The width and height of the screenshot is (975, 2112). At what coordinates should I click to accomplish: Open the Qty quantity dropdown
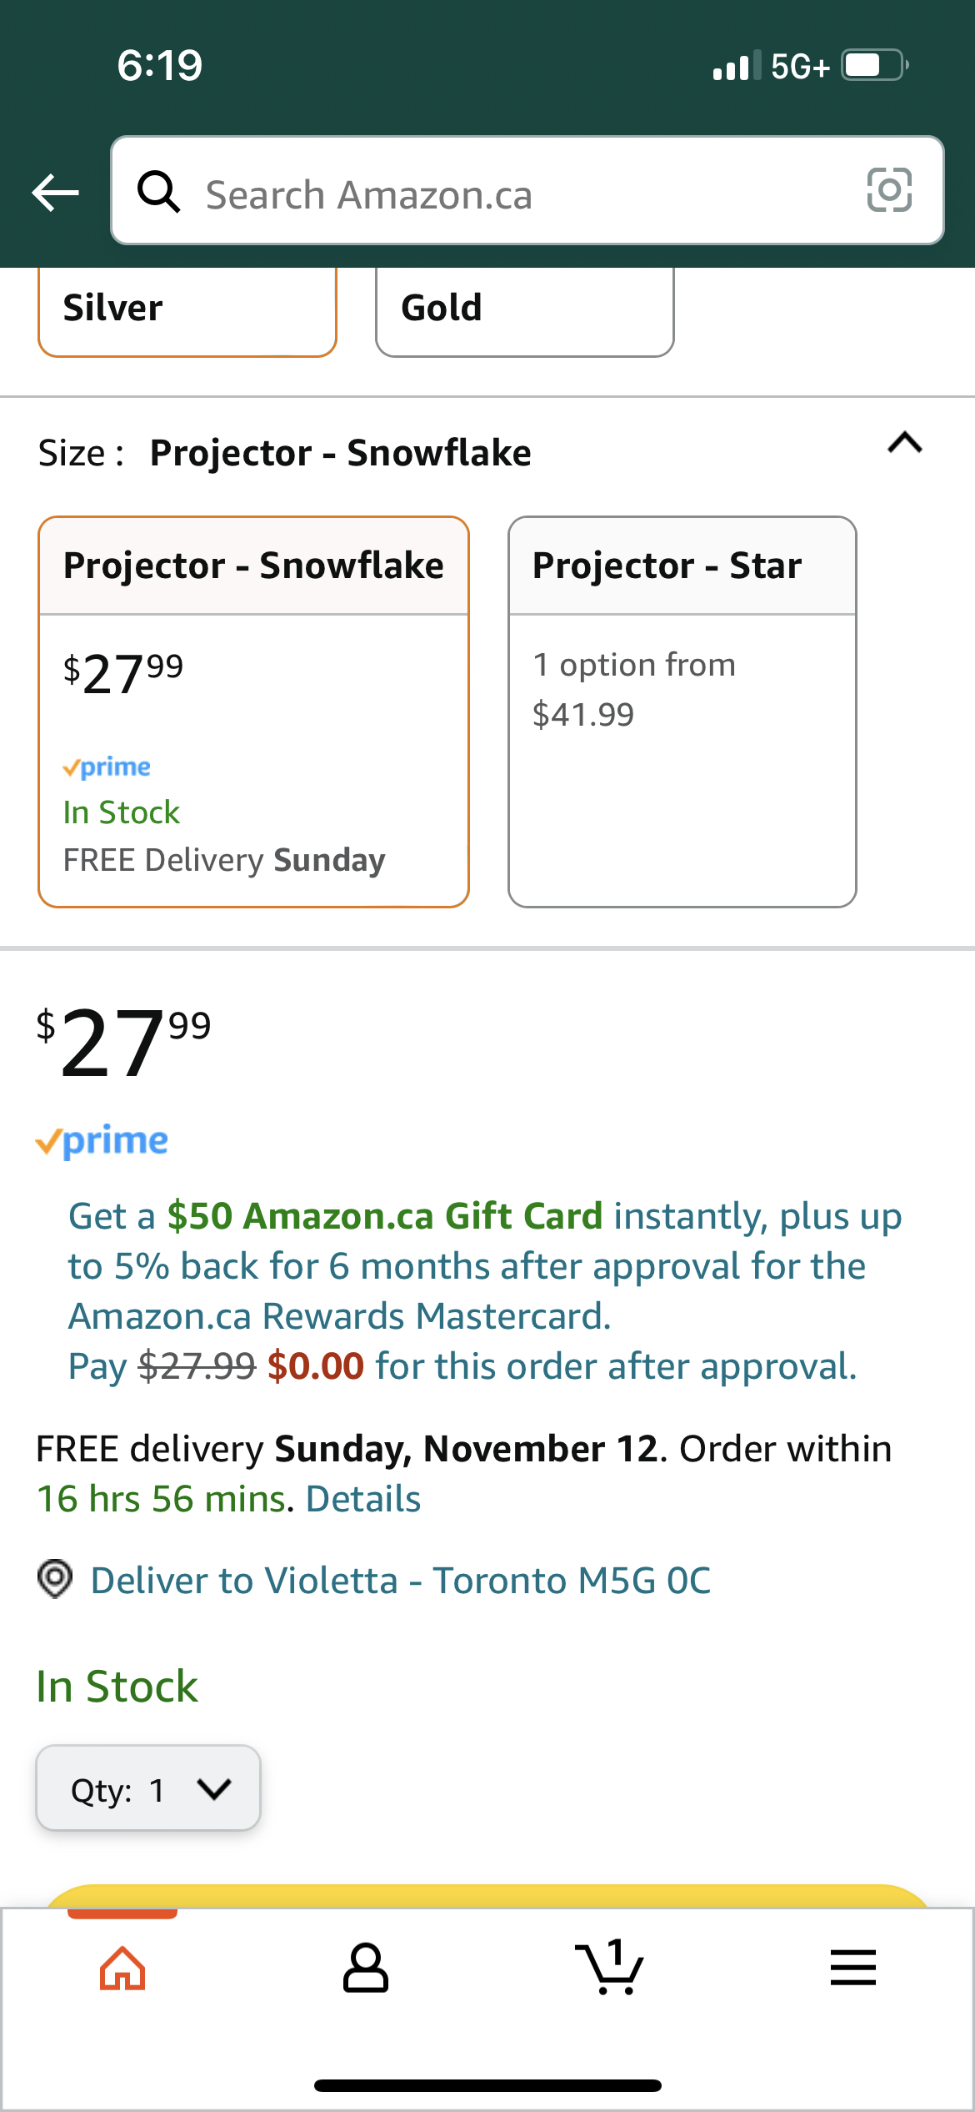(x=148, y=1788)
